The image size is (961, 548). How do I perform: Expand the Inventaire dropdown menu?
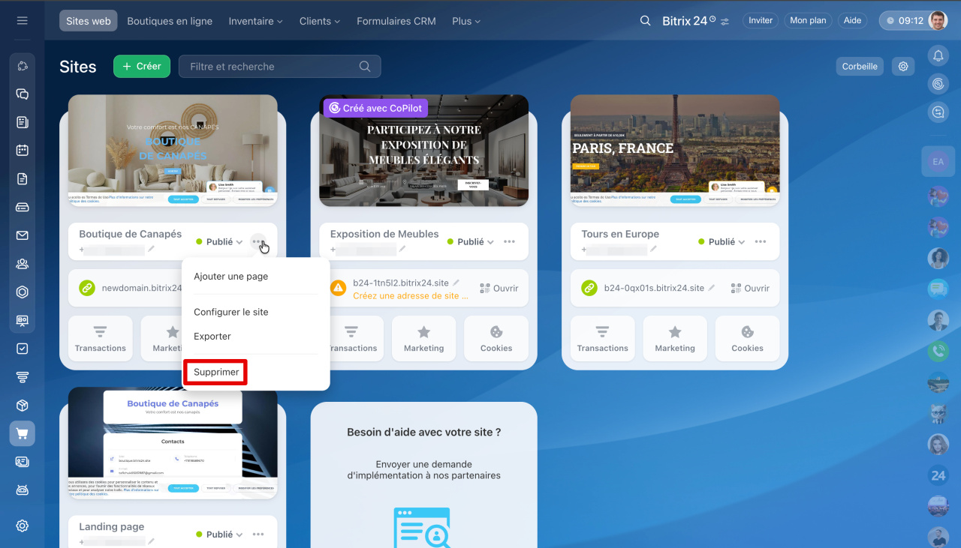tap(256, 21)
